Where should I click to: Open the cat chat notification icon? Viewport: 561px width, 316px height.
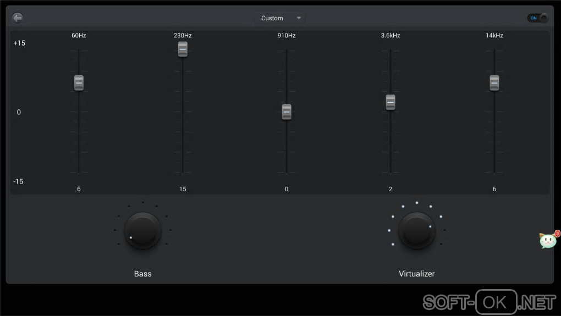[x=549, y=240]
